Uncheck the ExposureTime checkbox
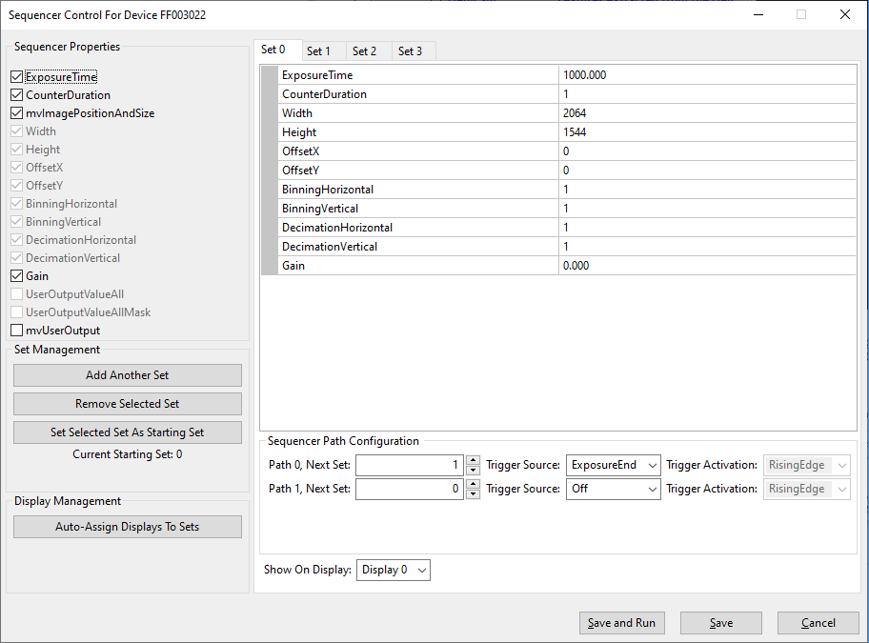The width and height of the screenshot is (869, 643). tap(16, 77)
